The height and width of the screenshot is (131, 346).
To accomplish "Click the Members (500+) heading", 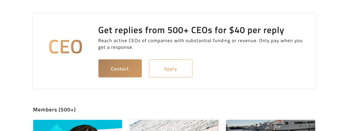I will point(54,110).
